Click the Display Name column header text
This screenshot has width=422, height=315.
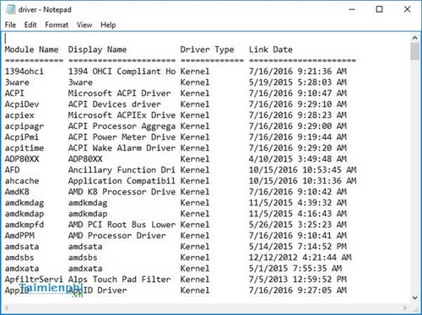pos(97,50)
